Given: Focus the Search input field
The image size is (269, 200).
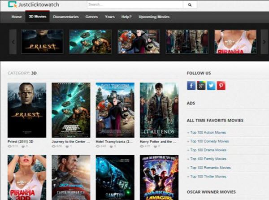Looking at the screenshot, I should (x=135, y=4).
